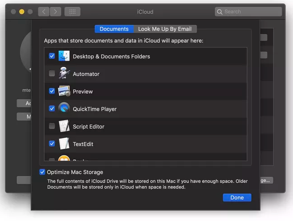Show all preferences with the grid button
This screenshot has width=293, height=221.
click(73, 12)
